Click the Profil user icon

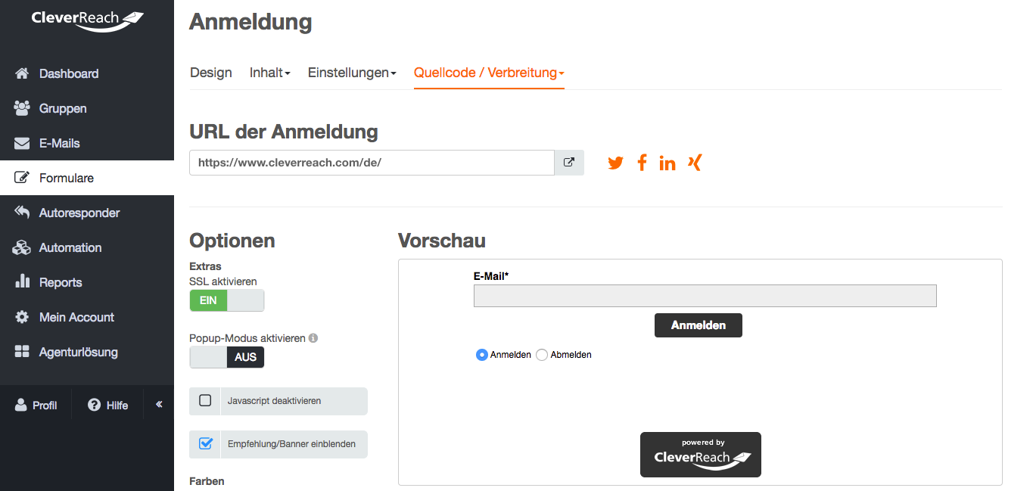[21, 405]
